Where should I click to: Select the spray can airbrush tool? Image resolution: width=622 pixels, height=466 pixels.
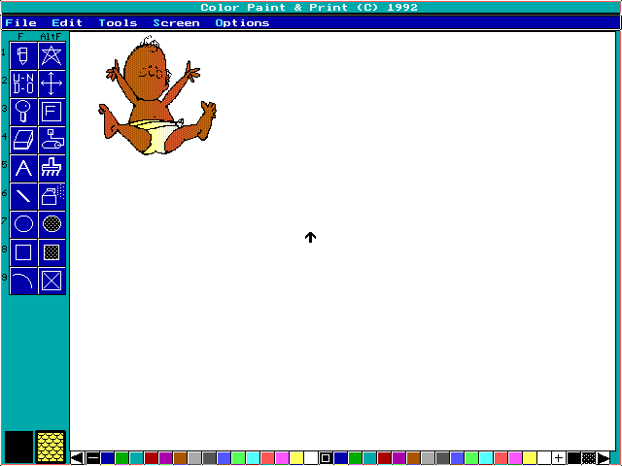(x=52, y=196)
